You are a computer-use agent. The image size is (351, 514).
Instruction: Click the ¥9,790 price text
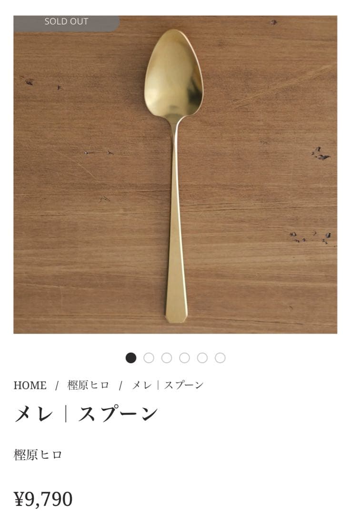pyautogui.click(x=43, y=499)
